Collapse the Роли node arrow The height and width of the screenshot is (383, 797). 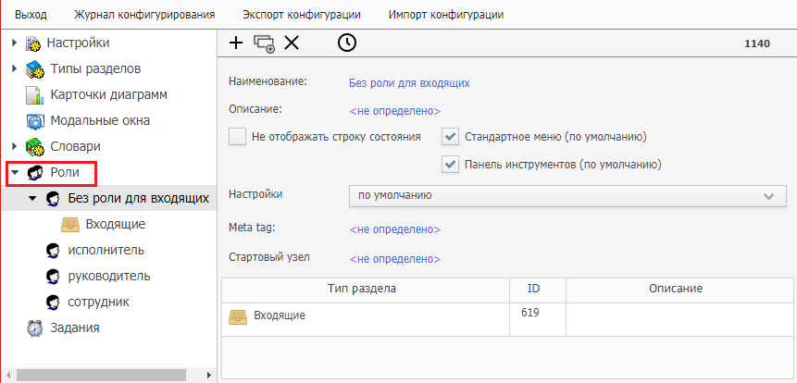pos(14,173)
